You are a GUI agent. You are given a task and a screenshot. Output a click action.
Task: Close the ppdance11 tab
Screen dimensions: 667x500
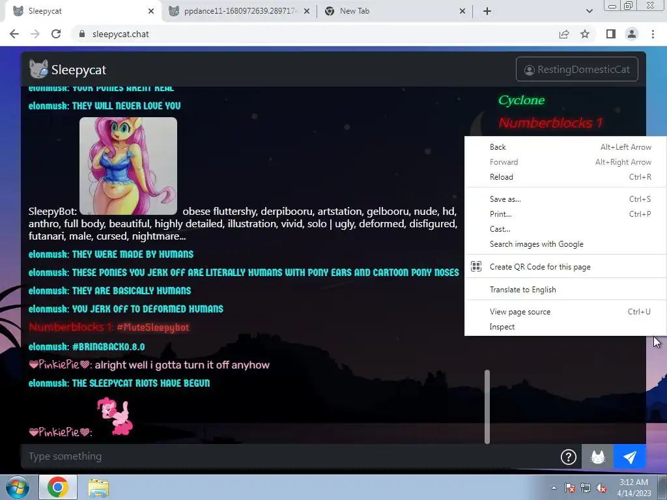[x=307, y=11]
